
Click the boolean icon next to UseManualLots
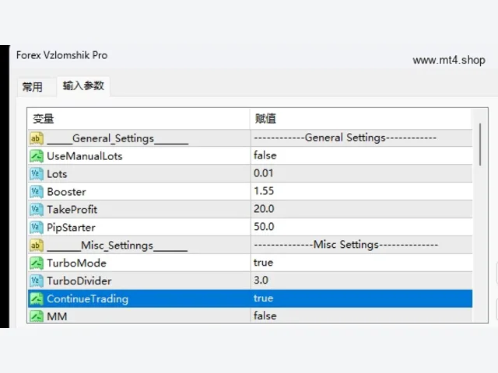click(37, 156)
